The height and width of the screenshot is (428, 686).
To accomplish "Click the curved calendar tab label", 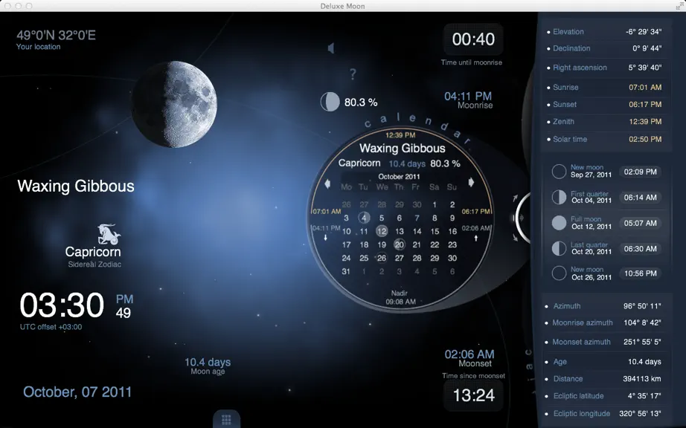I will [418, 126].
